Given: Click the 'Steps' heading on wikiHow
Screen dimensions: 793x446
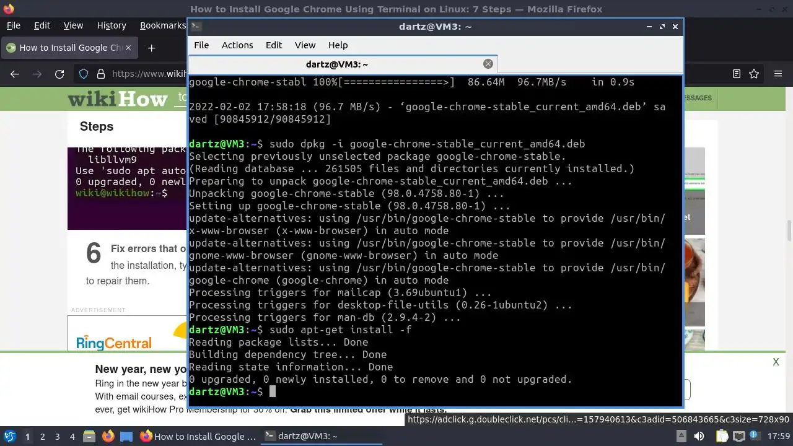Looking at the screenshot, I should (x=97, y=126).
